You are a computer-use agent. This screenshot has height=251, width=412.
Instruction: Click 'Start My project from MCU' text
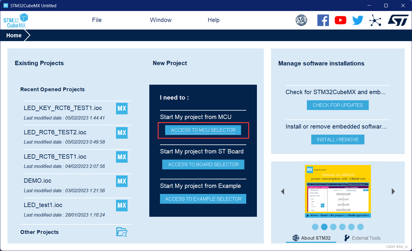[x=196, y=117]
